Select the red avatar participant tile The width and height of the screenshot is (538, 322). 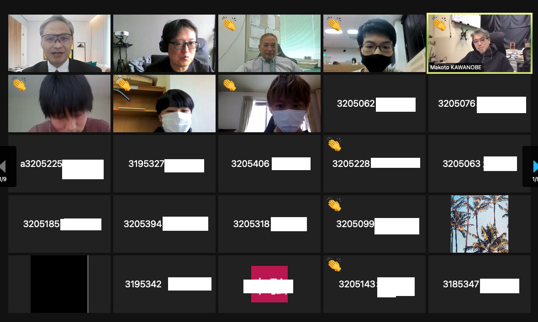pos(269,284)
